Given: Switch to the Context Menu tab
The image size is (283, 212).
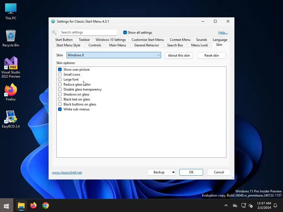Looking at the screenshot, I should pyautogui.click(x=180, y=40).
